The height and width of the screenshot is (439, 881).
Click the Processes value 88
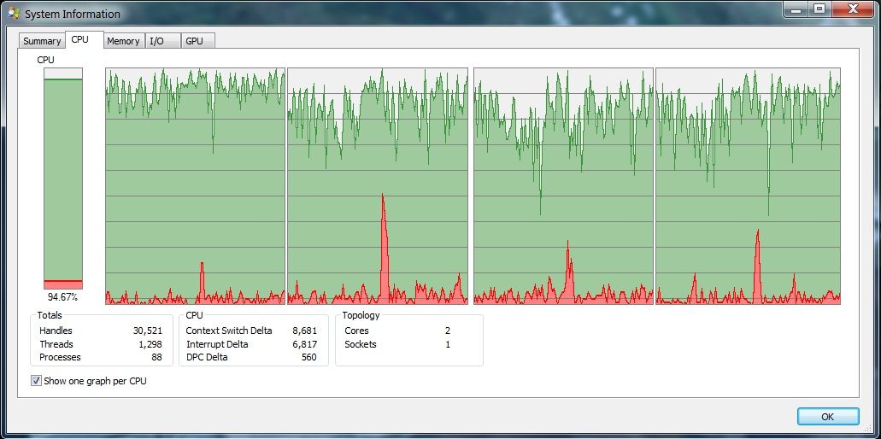click(156, 357)
